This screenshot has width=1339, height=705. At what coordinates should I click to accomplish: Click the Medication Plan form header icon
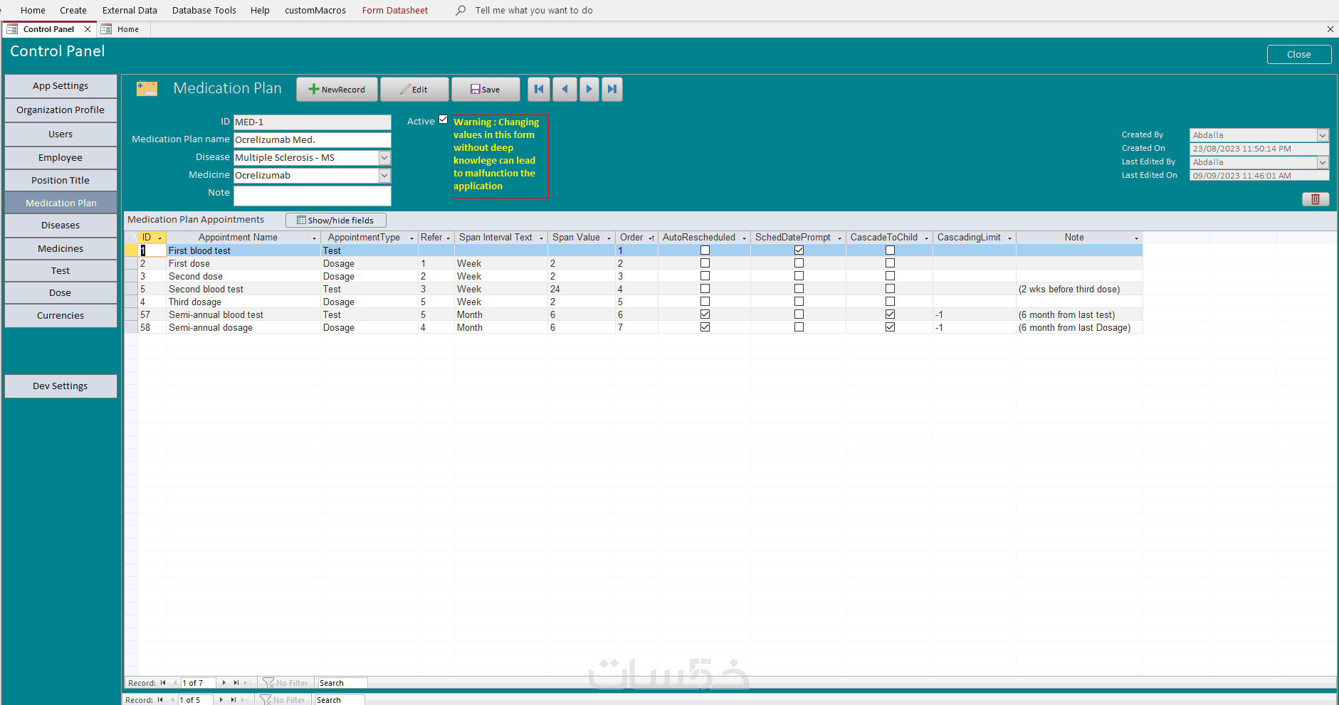147,89
